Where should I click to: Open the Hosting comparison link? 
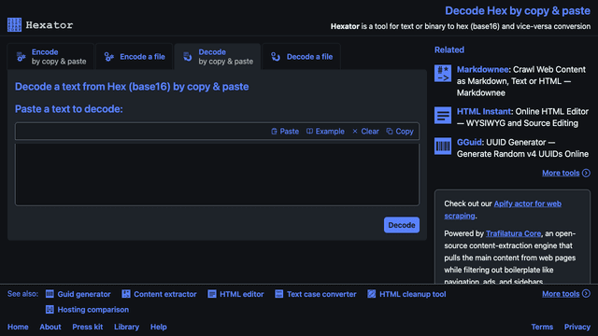point(93,310)
